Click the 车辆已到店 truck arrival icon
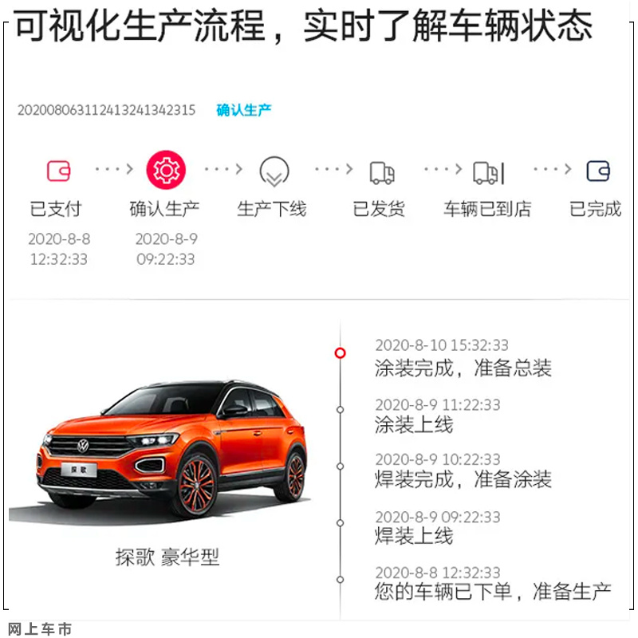 489,173
